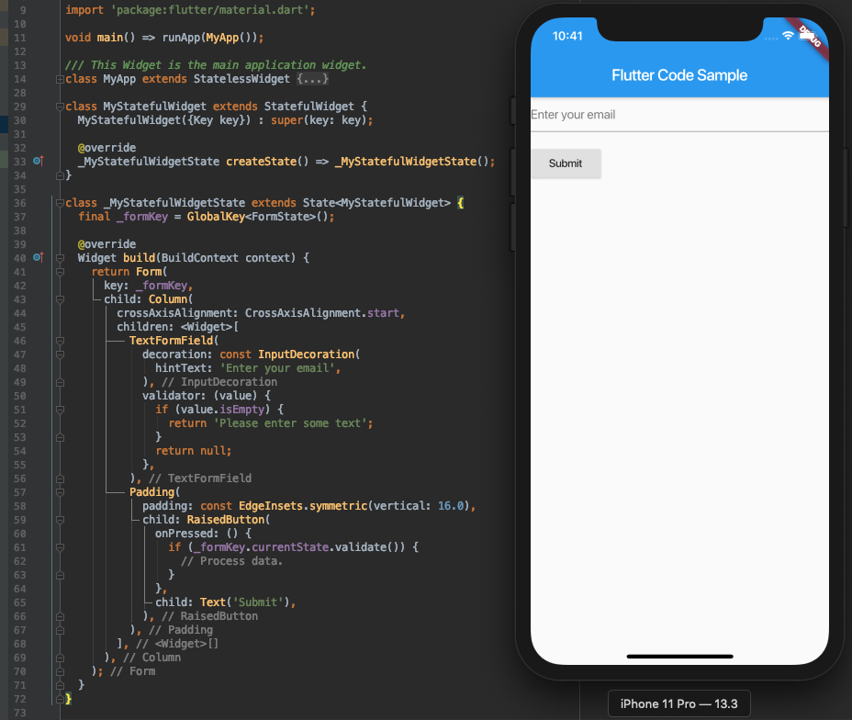
Task: Click the '// Process data.' comment
Action: click(x=232, y=561)
